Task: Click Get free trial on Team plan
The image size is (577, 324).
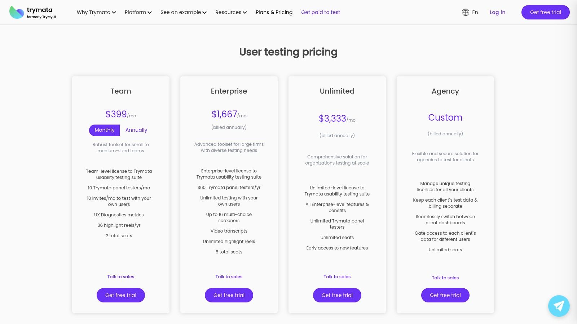Action: (x=120, y=295)
